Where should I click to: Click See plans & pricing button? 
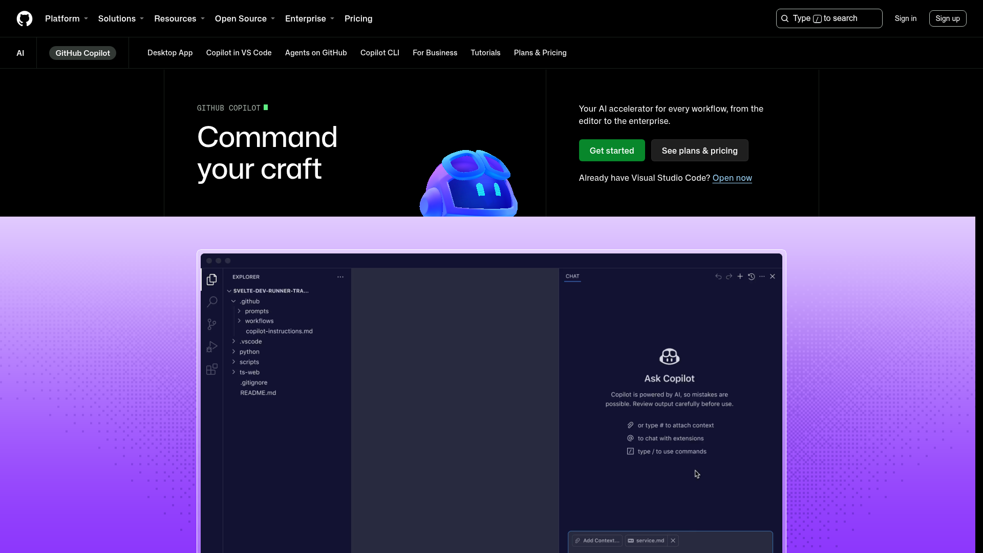click(699, 151)
